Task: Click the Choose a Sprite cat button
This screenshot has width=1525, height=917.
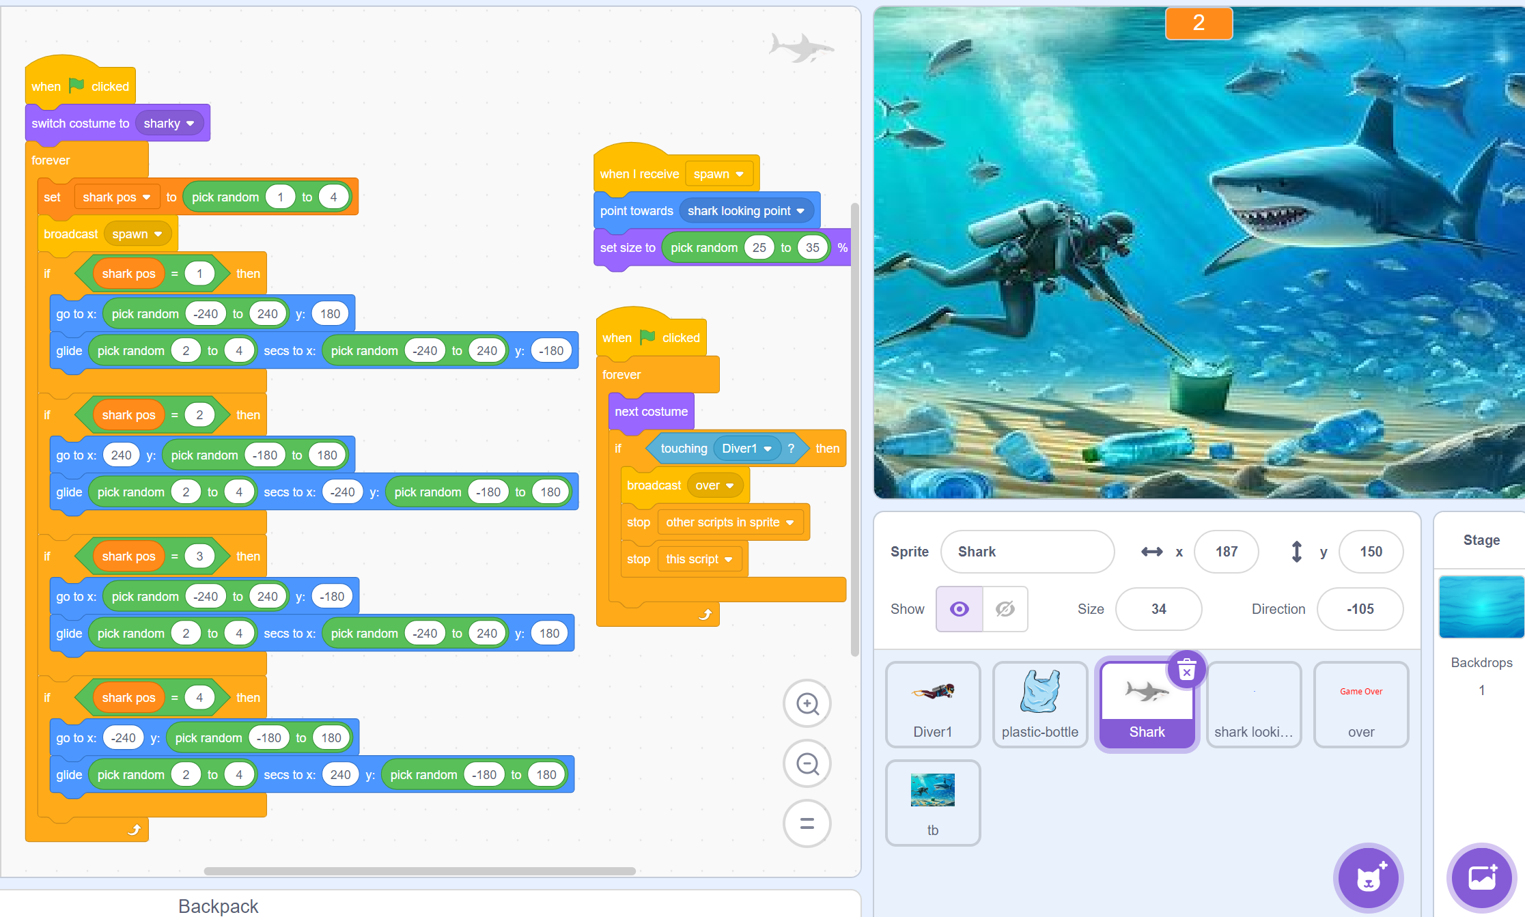Action: 1369,878
